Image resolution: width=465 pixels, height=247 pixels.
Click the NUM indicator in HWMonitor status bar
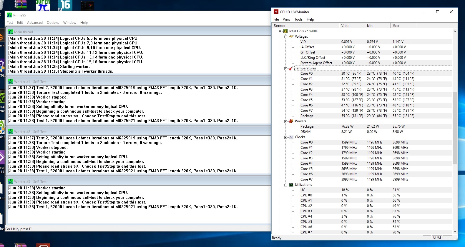(x=437, y=238)
